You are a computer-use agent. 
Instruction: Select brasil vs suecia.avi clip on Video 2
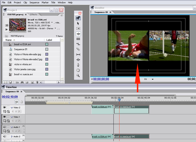point(131,110)
